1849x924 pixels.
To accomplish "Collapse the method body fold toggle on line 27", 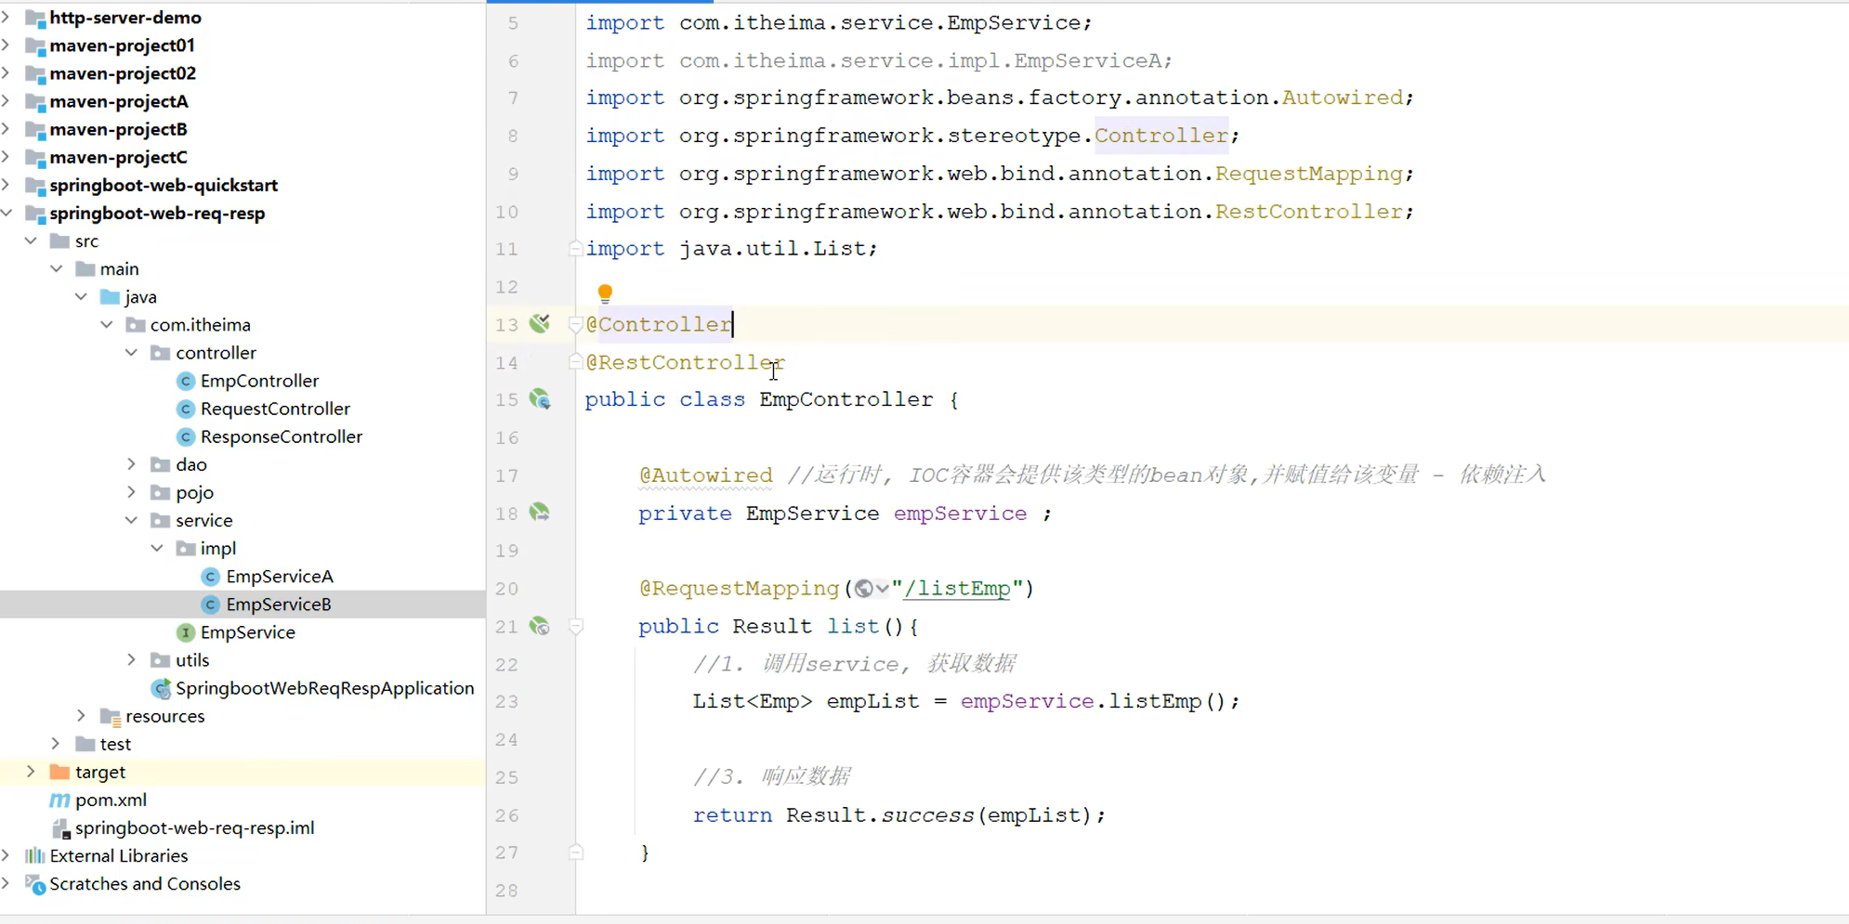I will (x=575, y=852).
